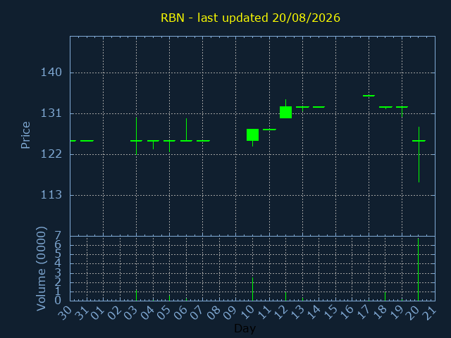Image resolution: width=451 pixels, height=338 pixels.
Task: Click the 122 price axis label
Action: point(51,154)
